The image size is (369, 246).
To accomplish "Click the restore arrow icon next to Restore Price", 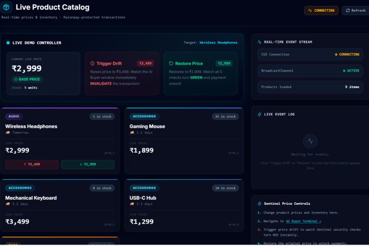I will point(171,63).
